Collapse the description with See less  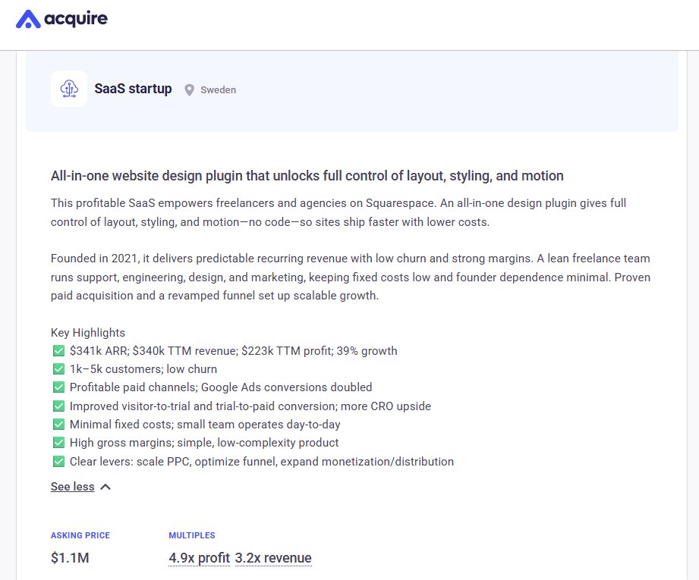click(73, 487)
